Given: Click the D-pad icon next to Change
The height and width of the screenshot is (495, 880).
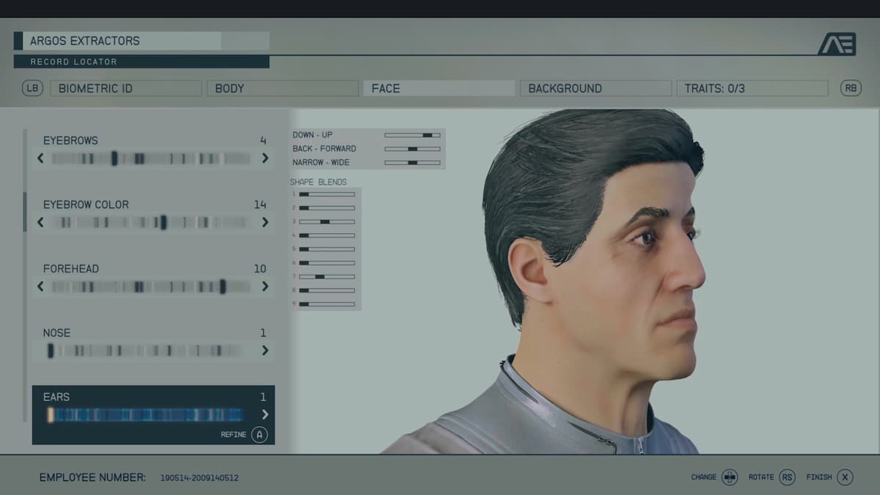Looking at the screenshot, I should coord(730,477).
